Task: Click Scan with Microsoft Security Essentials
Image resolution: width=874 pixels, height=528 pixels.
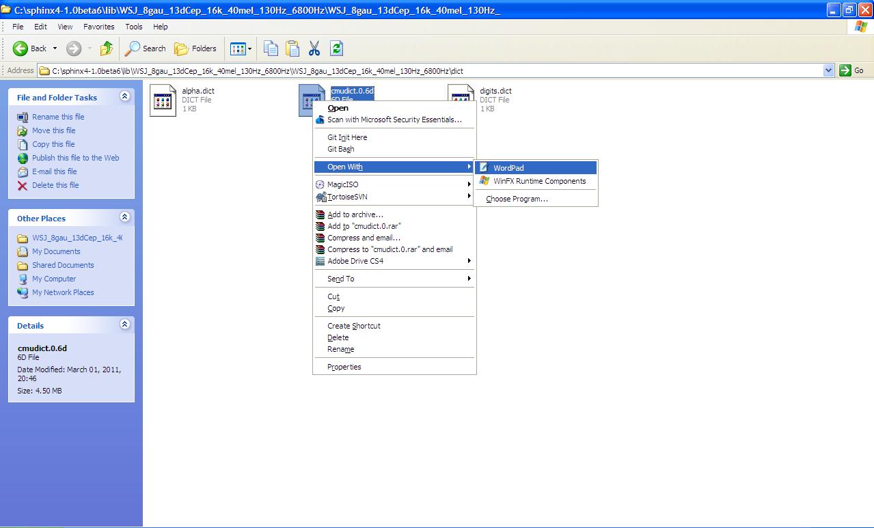Action: [394, 120]
